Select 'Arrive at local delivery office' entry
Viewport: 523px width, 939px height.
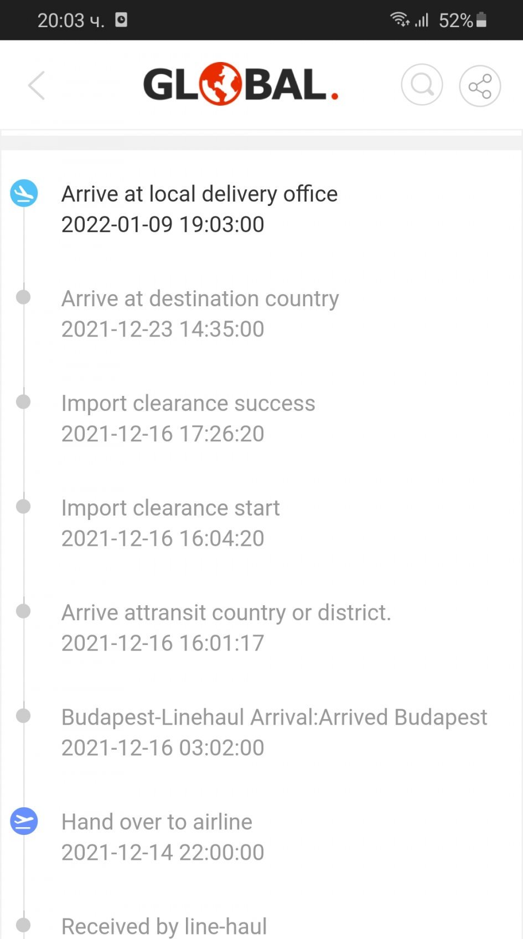(x=199, y=209)
